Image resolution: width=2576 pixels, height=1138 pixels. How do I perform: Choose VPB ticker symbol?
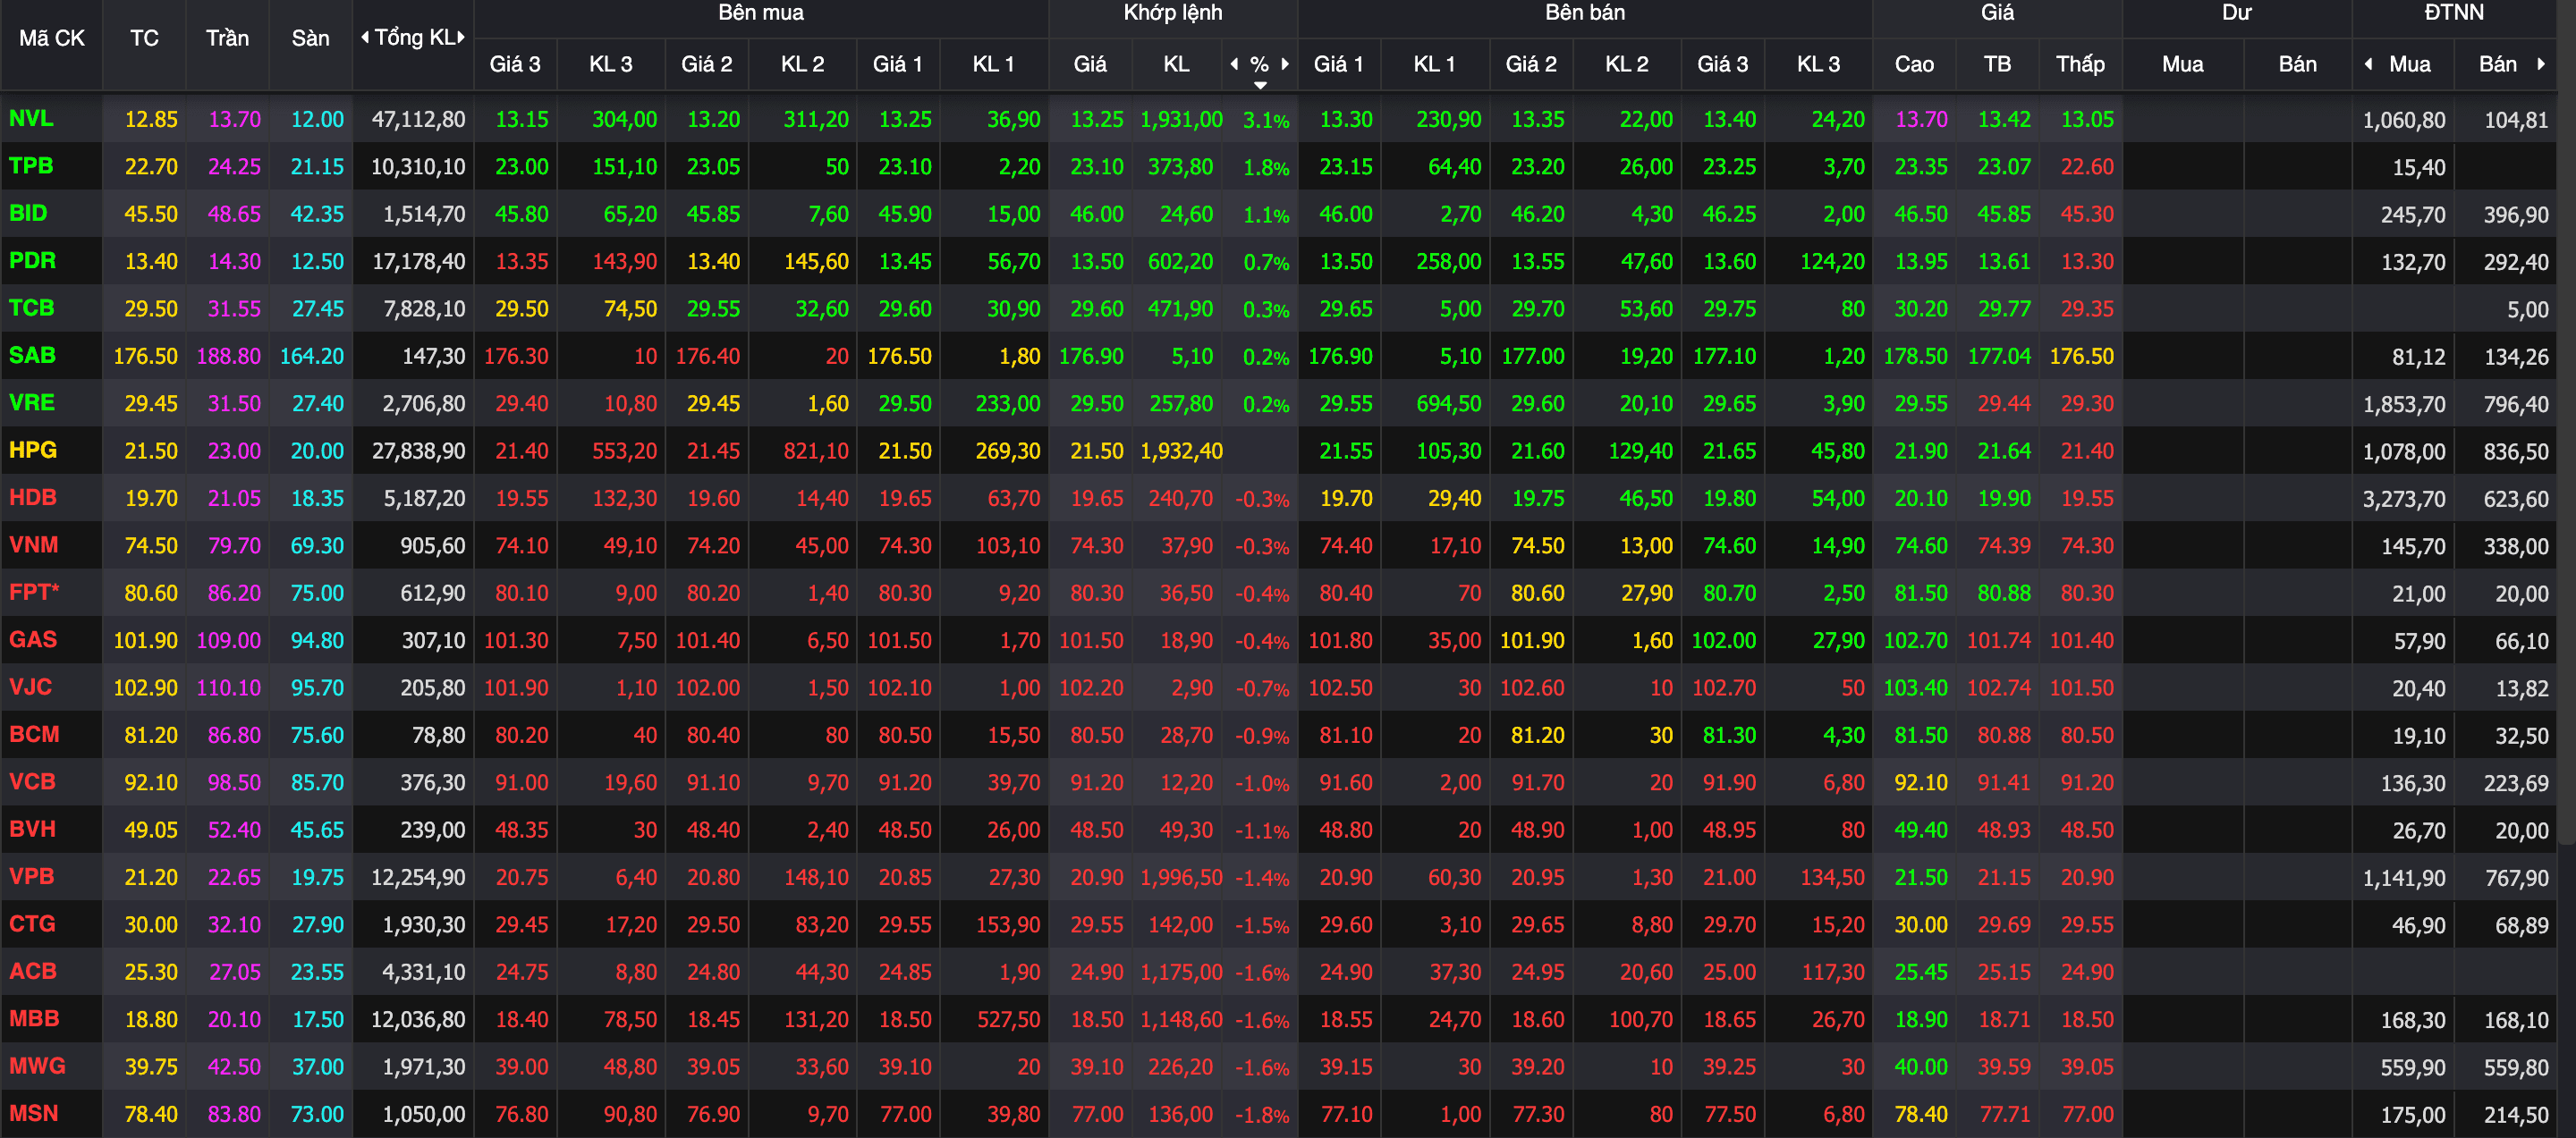(31, 876)
